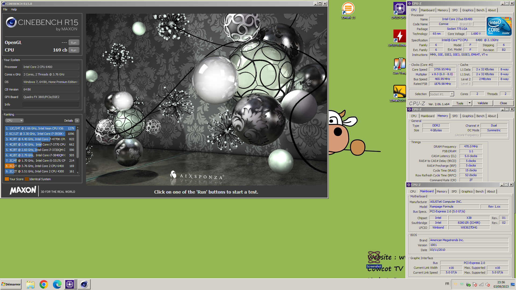Click the safely remove hardware tray icon

pyautogui.click(x=468, y=284)
